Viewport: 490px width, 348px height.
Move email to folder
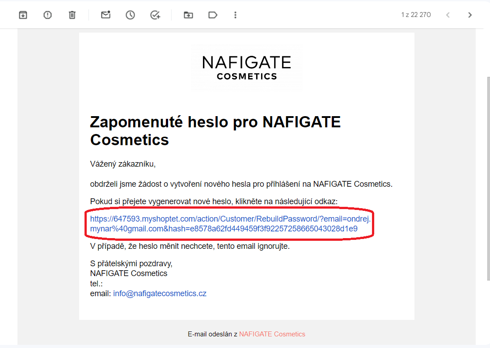pos(188,15)
